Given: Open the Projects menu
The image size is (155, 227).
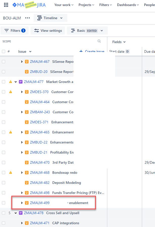Looking at the screenshot, I should tap(86, 5).
